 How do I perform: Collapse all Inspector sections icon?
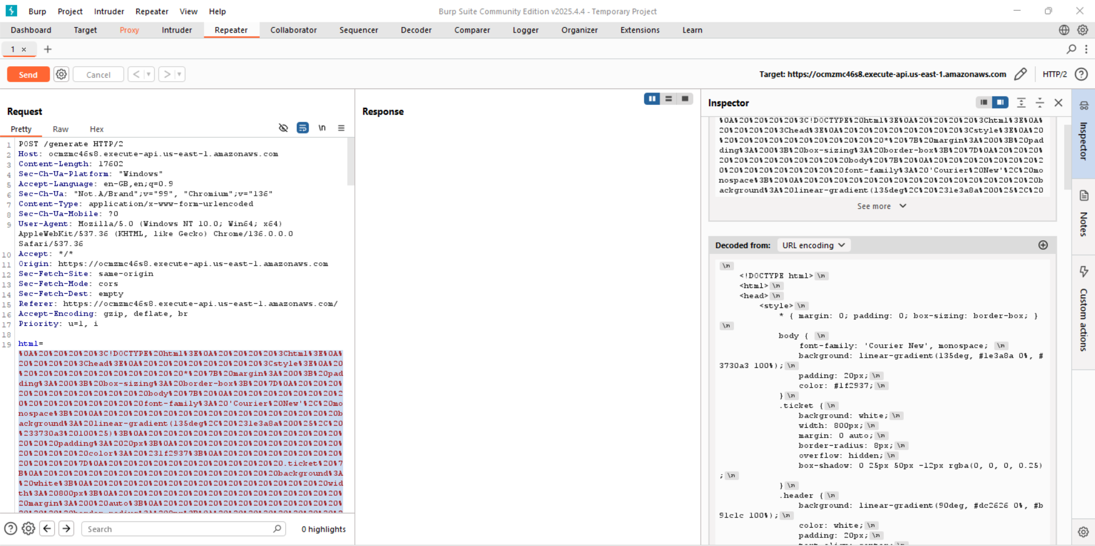[1040, 103]
